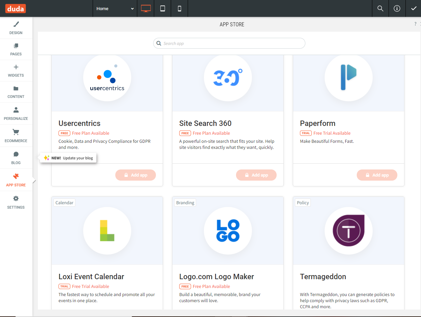Switch to desktop preview mode
421x317 pixels.
click(145, 8)
